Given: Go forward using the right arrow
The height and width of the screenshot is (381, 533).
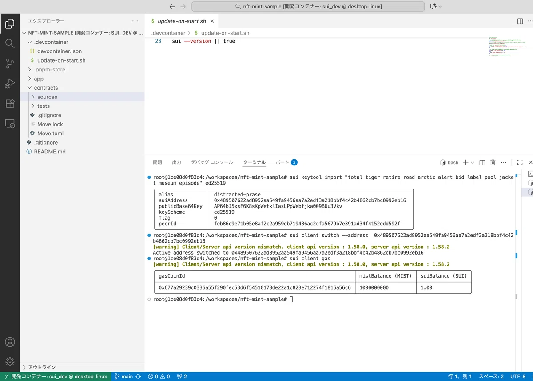Looking at the screenshot, I should point(183,7).
